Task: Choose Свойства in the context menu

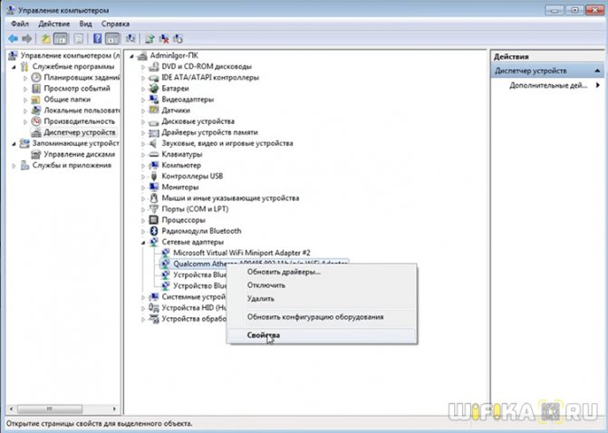Action: tap(322, 335)
